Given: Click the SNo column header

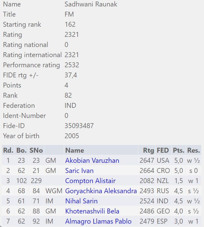Looking at the screenshot, I should [36, 150].
